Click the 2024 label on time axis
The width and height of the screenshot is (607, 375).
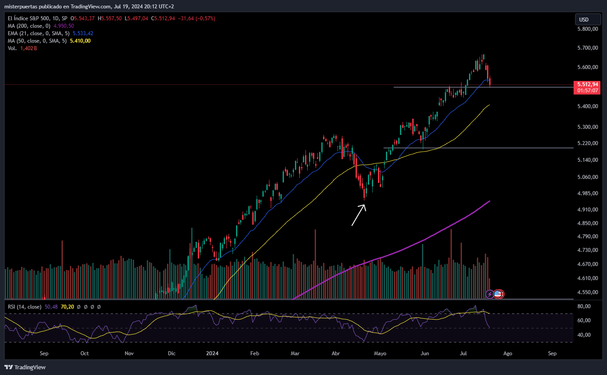212,353
